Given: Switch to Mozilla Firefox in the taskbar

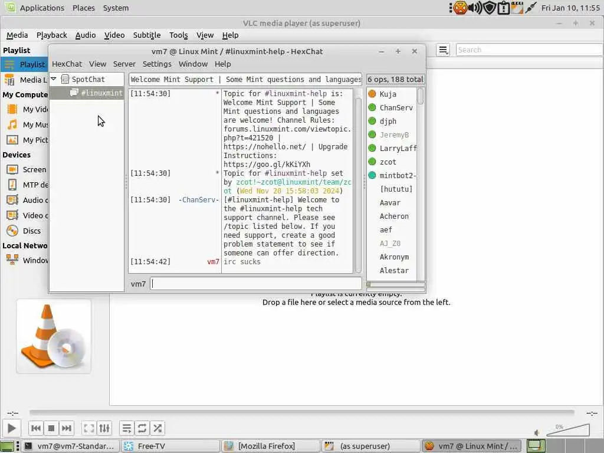Looking at the screenshot, I should coord(271,446).
